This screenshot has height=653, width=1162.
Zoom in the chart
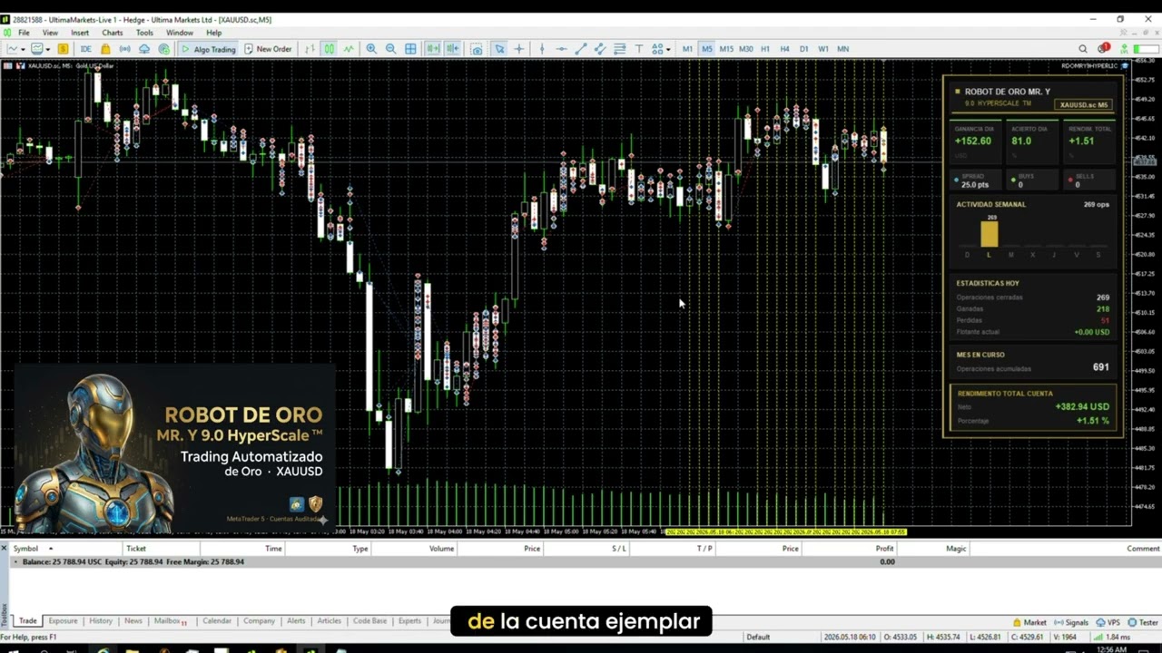tap(371, 49)
